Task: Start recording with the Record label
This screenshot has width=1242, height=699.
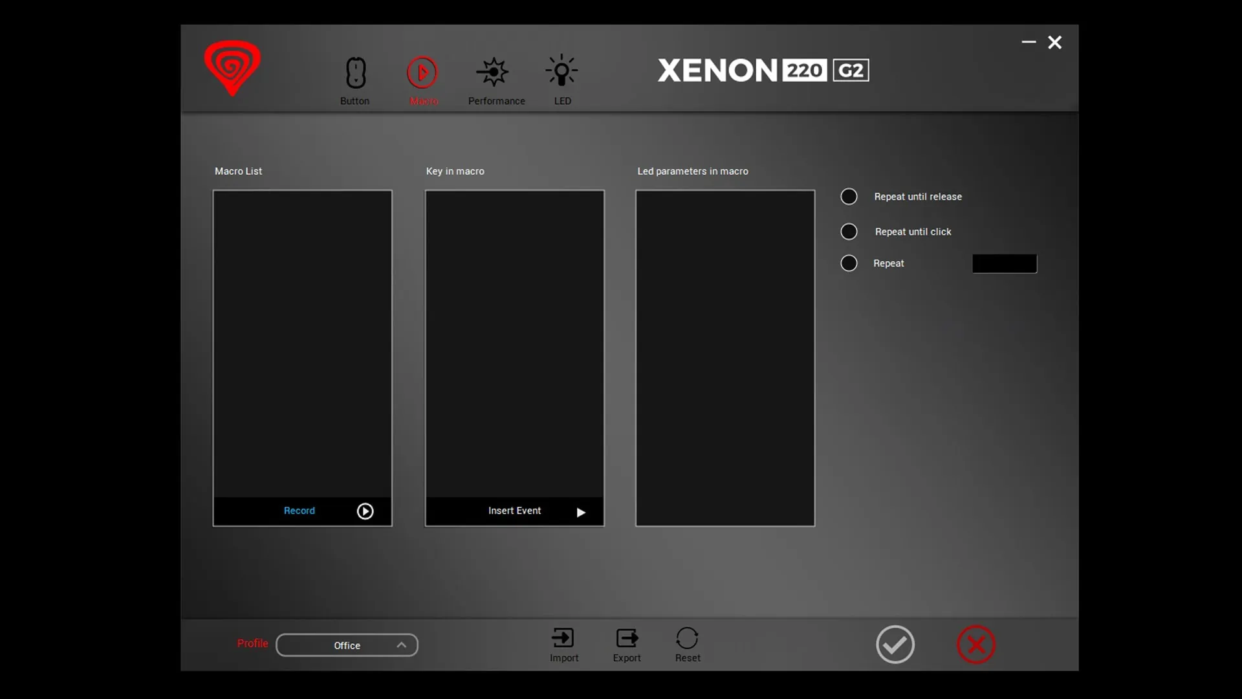Action: pos(299,511)
